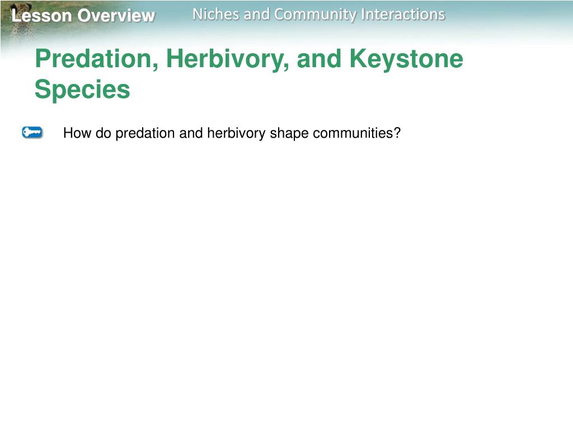Click 'predation' in the key question text

[145, 133]
